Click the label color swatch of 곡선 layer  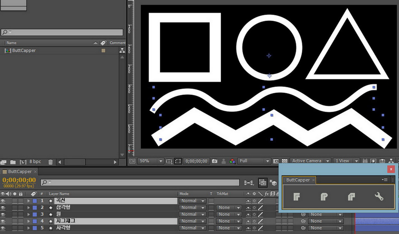coord(35,201)
